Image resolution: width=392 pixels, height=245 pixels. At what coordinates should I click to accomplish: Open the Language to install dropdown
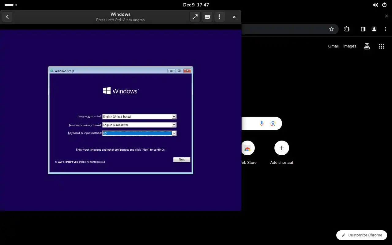139,116
